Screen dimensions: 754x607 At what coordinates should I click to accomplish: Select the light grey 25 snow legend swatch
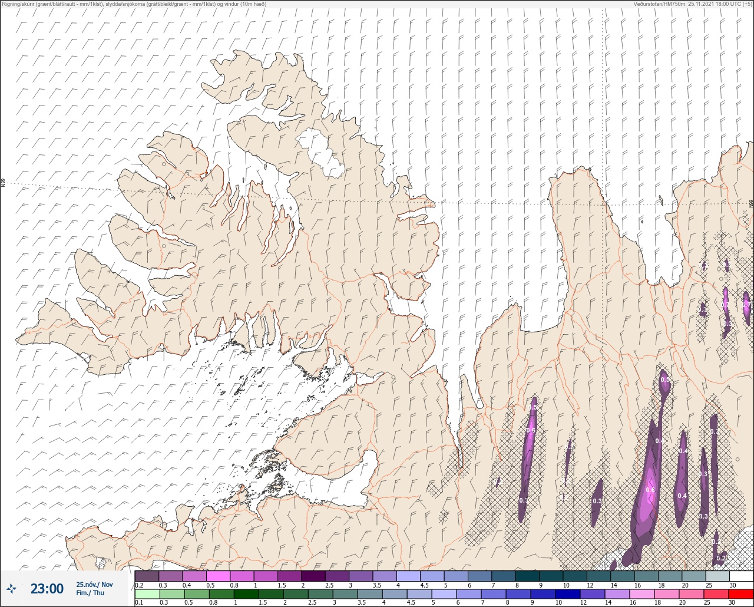[x=717, y=576]
